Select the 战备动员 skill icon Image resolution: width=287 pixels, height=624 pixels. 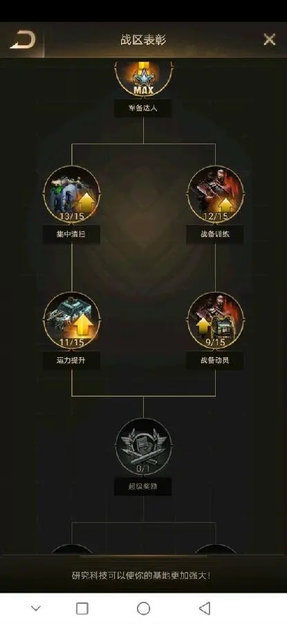215,320
